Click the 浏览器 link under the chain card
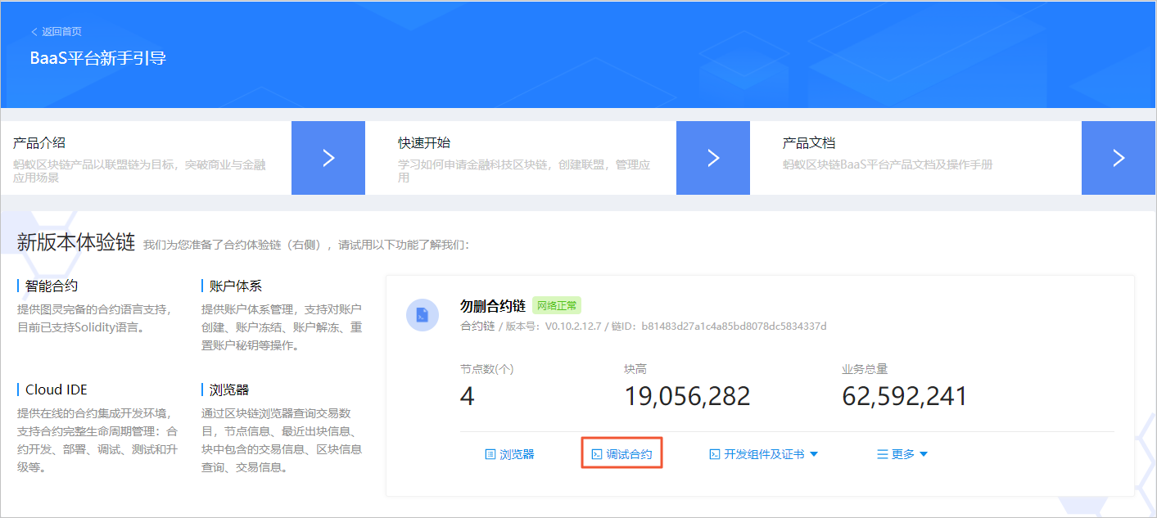The width and height of the screenshot is (1157, 518). click(x=509, y=454)
